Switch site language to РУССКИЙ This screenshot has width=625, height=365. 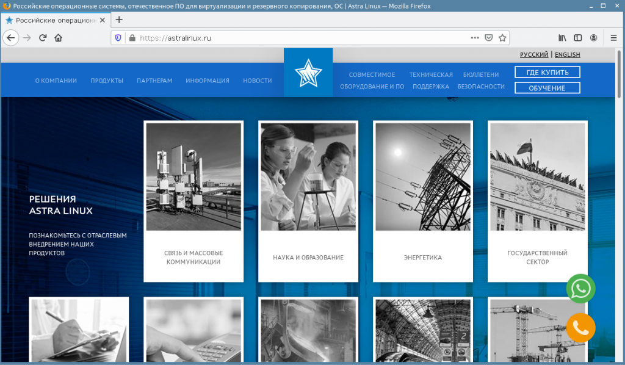tap(534, 54)
